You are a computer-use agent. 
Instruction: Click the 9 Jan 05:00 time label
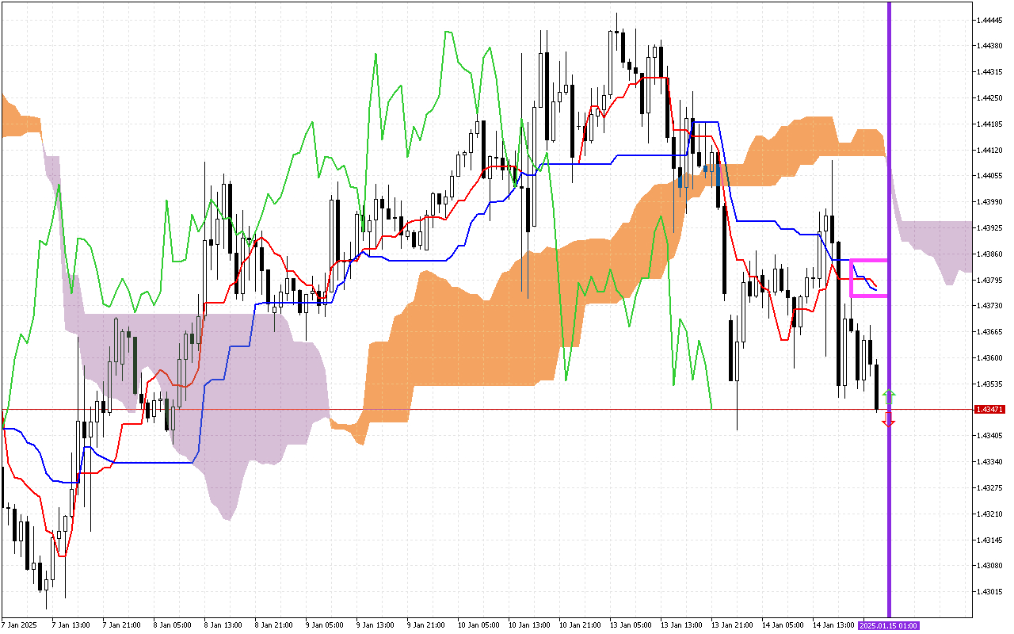pyautogui.click(x=325, y=625)
